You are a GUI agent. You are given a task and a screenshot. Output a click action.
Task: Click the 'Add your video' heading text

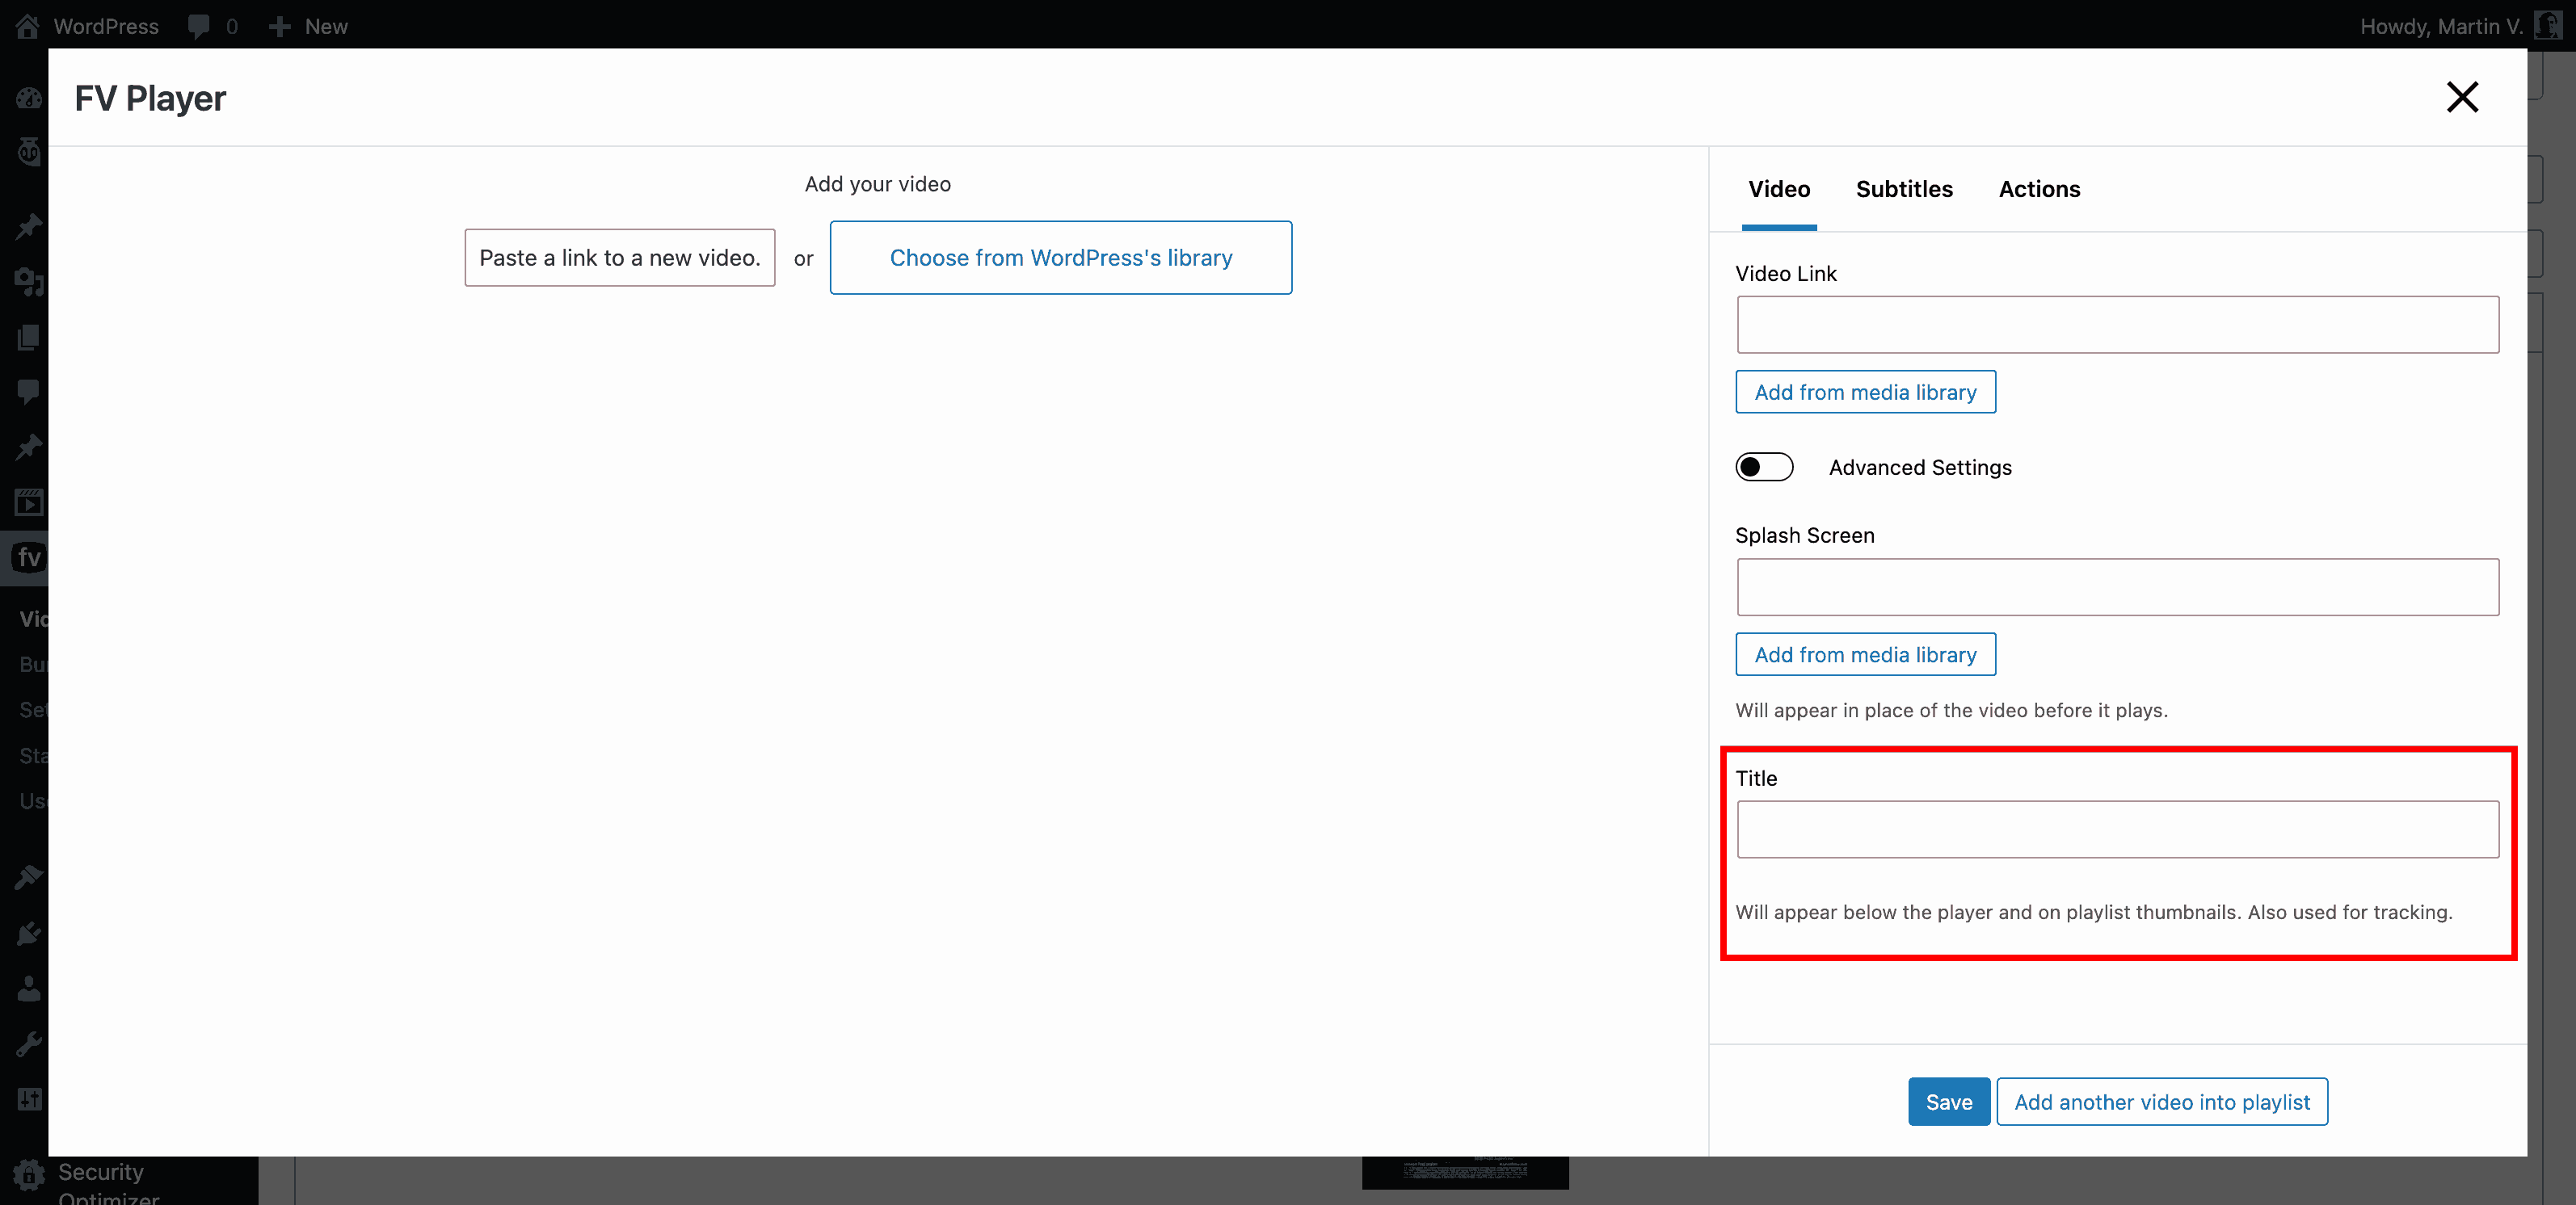coord(878,184)
